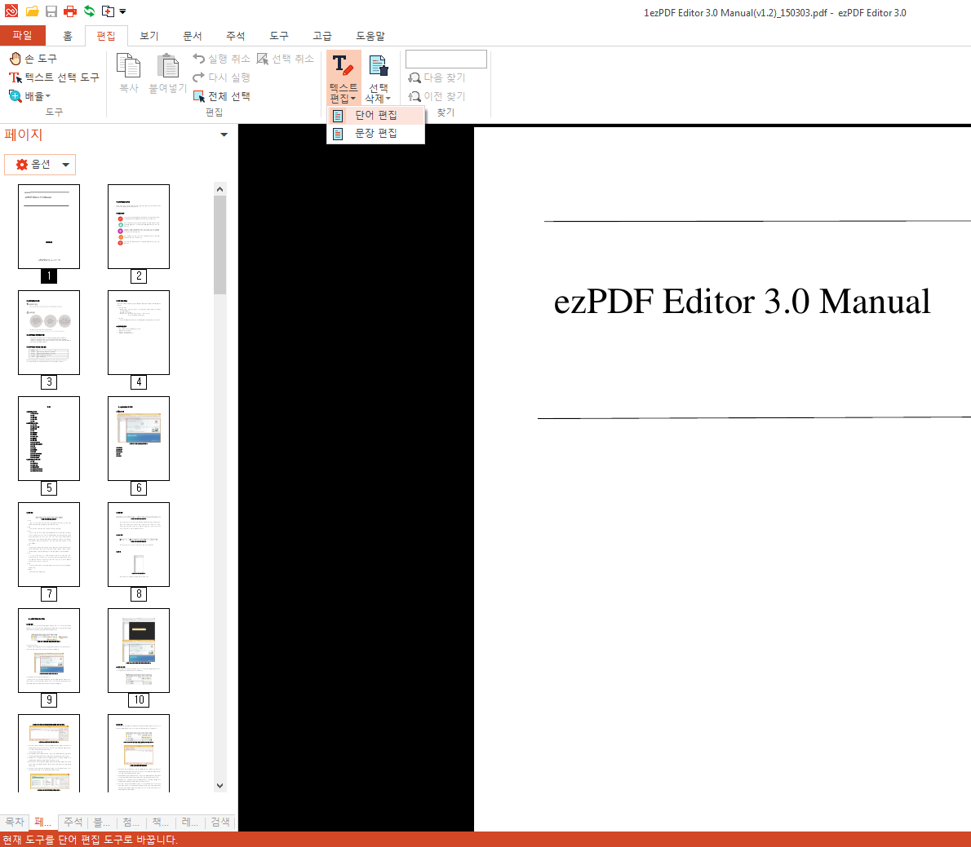Viewport: 971px width, 847px height.
Task: Select page 1 thumbnail
Action: coord(49,227)
